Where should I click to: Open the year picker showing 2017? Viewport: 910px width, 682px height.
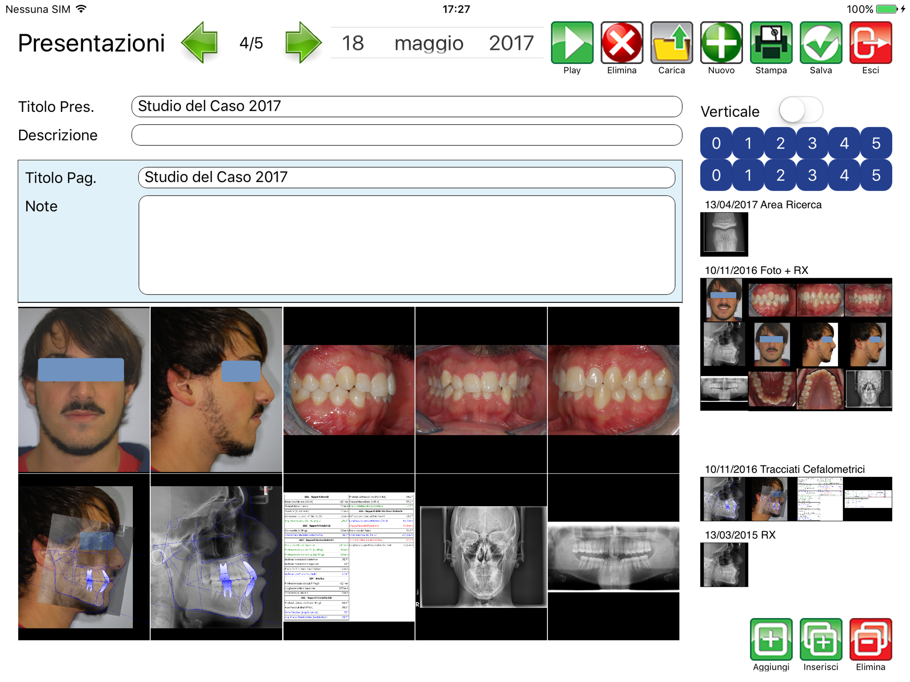click(511, 43)
